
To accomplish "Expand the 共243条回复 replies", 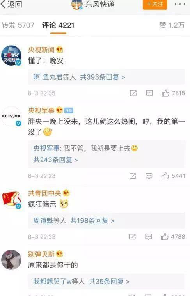I will [55, 160].
